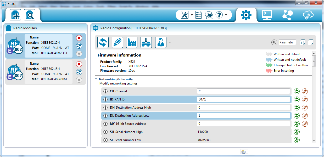Expand the COM4 module down arrow

coord(79,80)
